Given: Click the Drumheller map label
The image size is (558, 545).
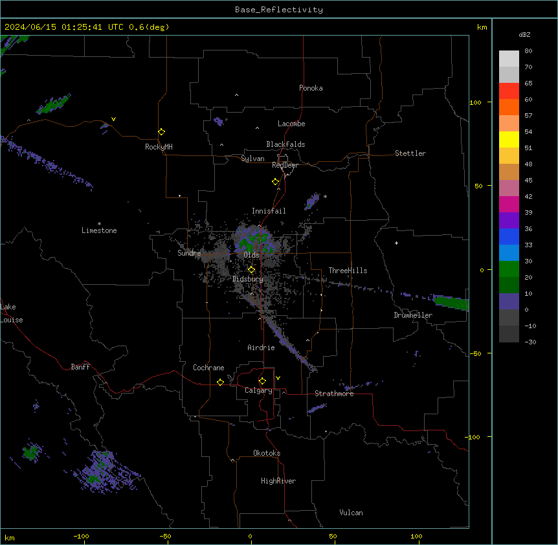Looking at the screenshot, I should [413, 315].
